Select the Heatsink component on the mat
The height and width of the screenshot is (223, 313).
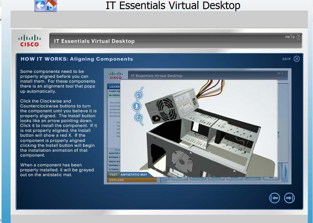point(216,178)
